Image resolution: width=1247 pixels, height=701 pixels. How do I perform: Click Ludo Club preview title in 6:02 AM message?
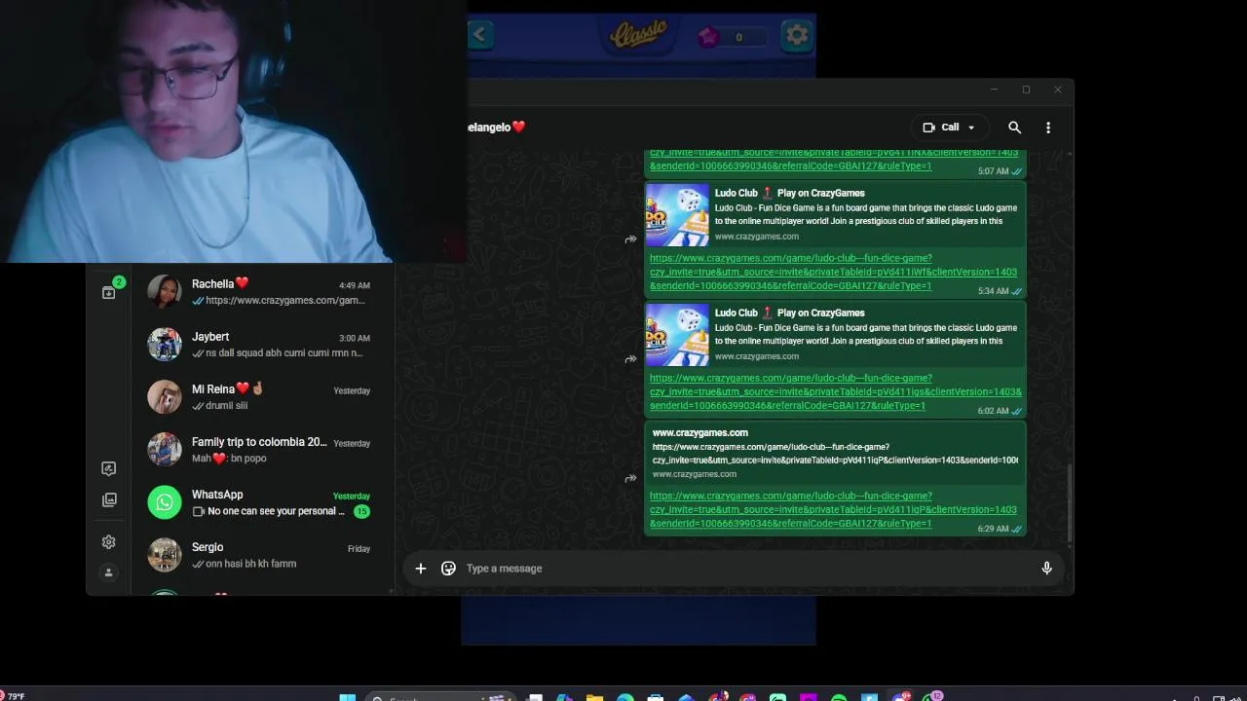tap(789, 313)
